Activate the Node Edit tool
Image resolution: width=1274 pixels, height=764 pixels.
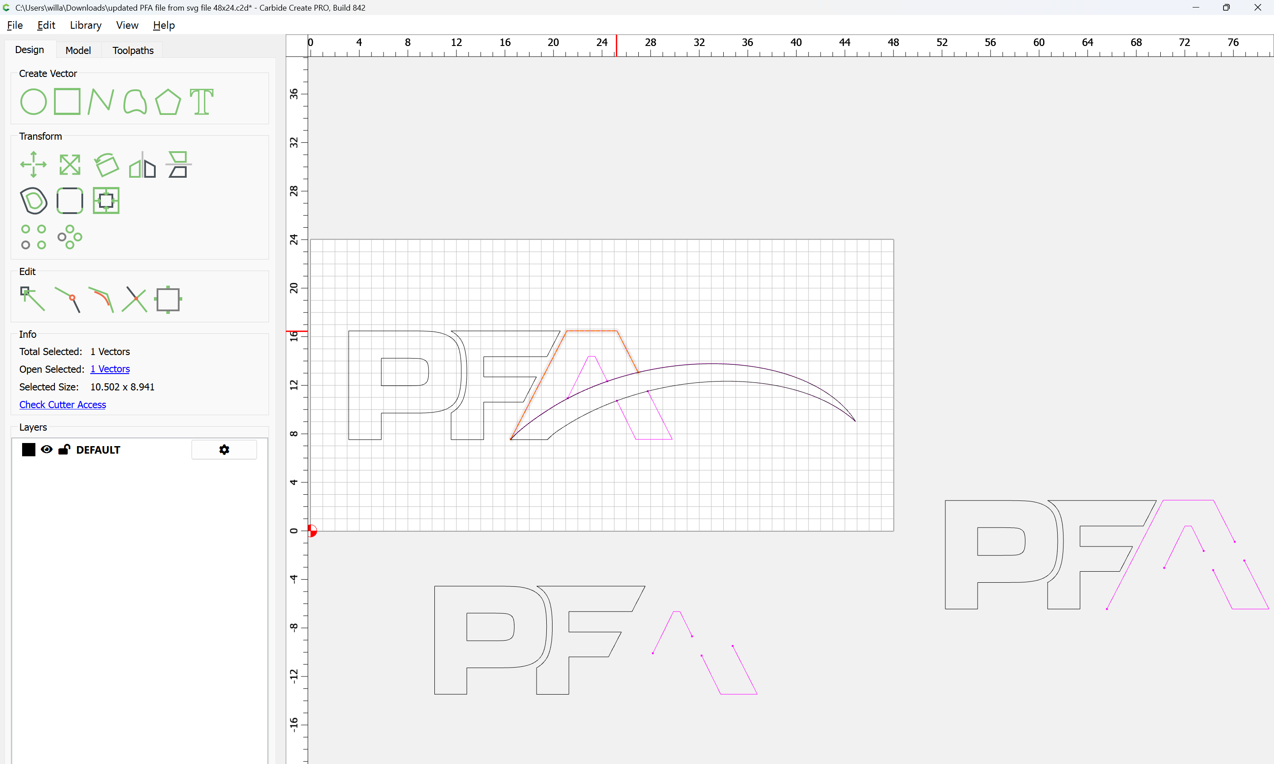32,299
